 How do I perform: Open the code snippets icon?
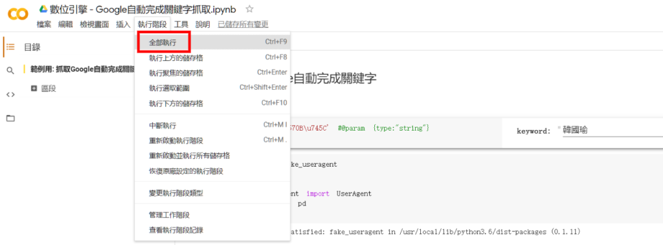pyautogui.click(x=10, y=94)
